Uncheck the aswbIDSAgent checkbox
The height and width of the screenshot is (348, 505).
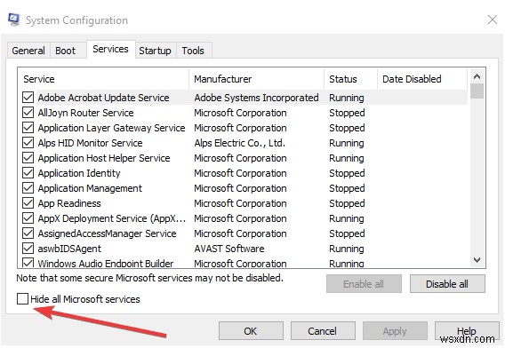(28, 249)
